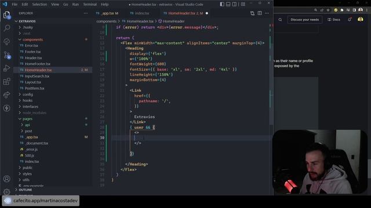Toggle bottom panel layout icon
The image size is (371, 208).
(228, 4)
